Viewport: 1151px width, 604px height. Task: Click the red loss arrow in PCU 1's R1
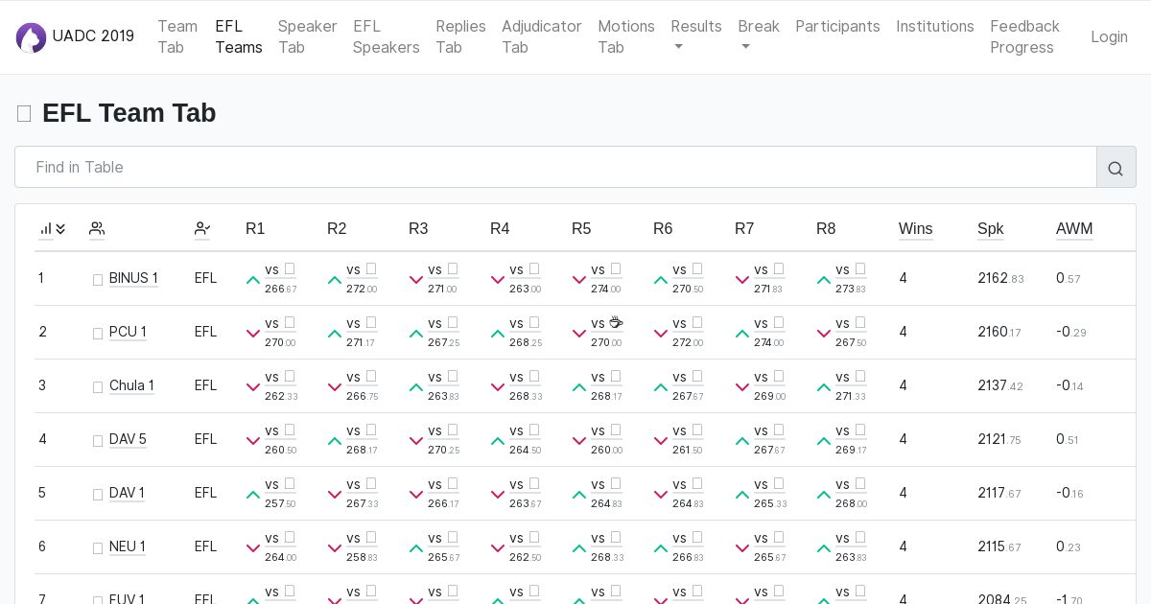click(253, 334)
